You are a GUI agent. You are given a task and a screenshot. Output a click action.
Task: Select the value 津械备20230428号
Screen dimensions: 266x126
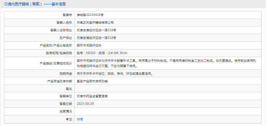coord(90,15)
